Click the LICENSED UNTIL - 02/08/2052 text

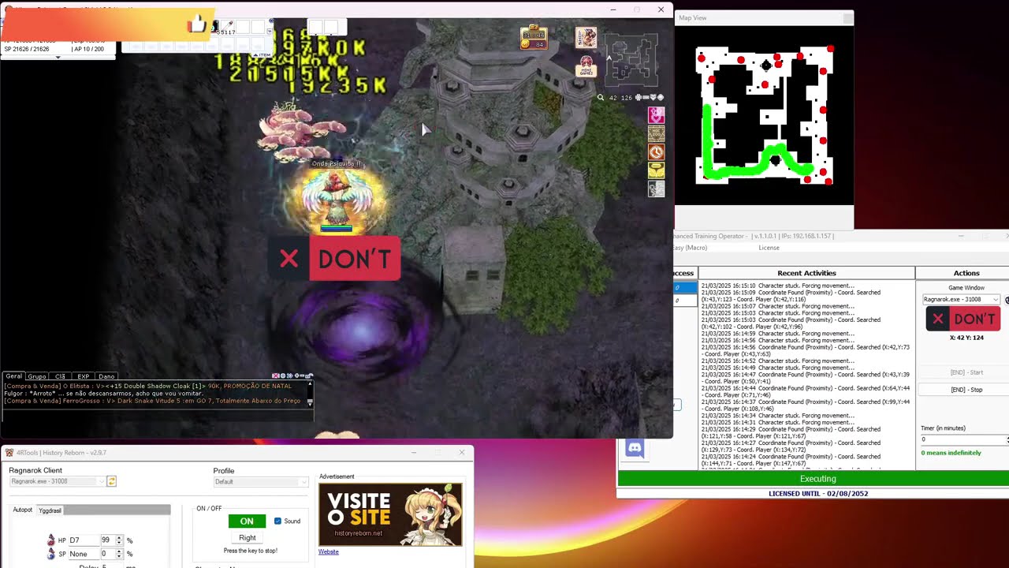pyautogui.click(x=818, y=494)
